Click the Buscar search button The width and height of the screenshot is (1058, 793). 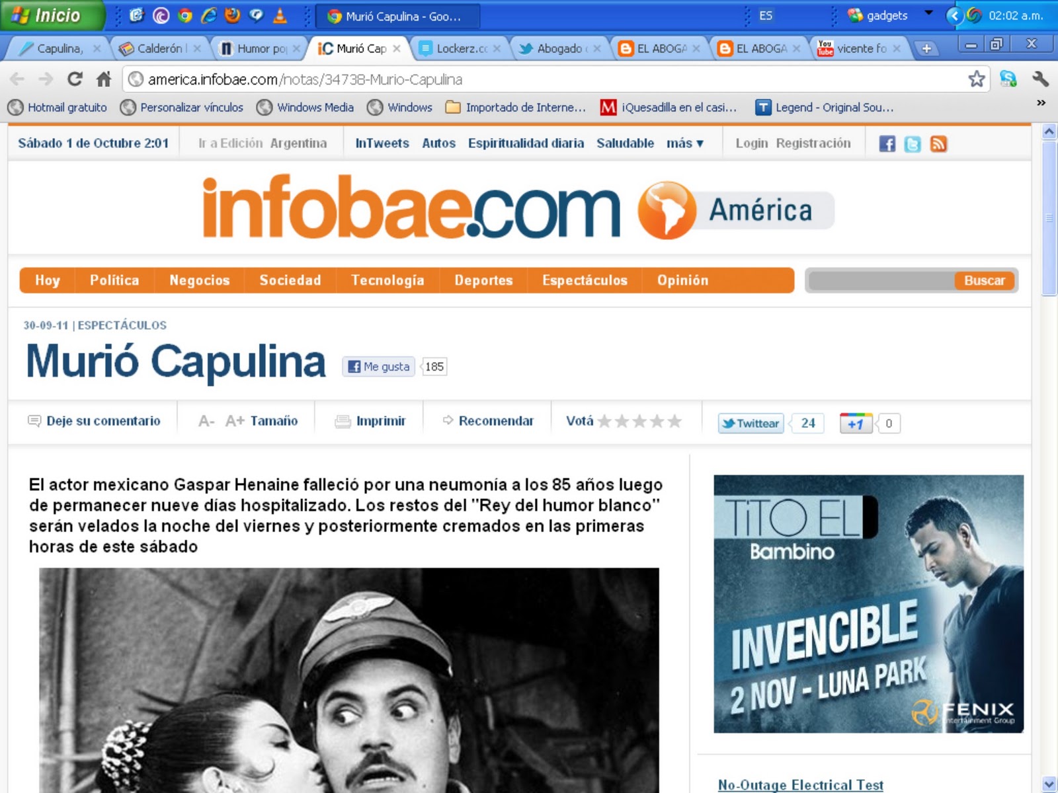(984, 280)
